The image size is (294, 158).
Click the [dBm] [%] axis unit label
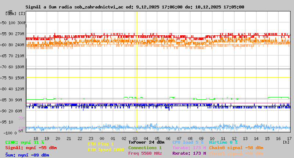click(15, 14)
